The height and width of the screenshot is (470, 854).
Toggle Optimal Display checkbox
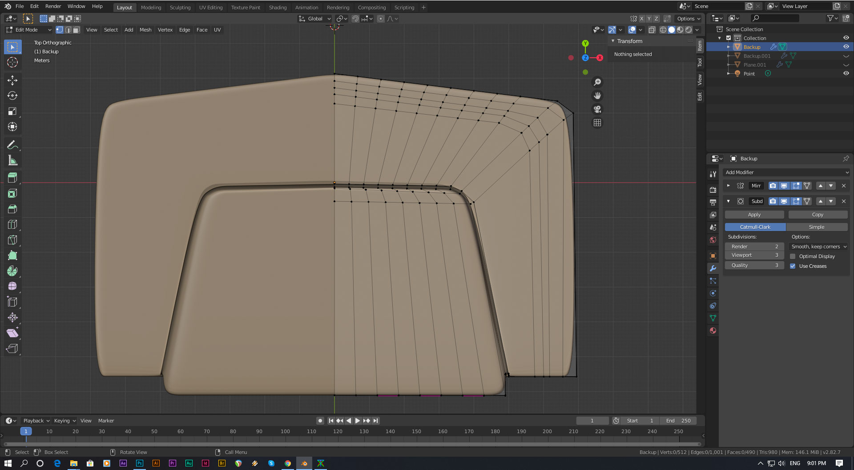tap(793, 256)
